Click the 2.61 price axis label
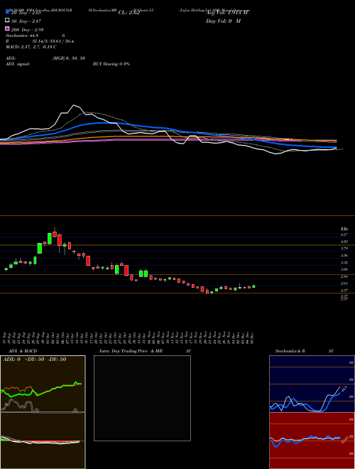The height and width of the screenshot is (469, 355). coord(344,284)
